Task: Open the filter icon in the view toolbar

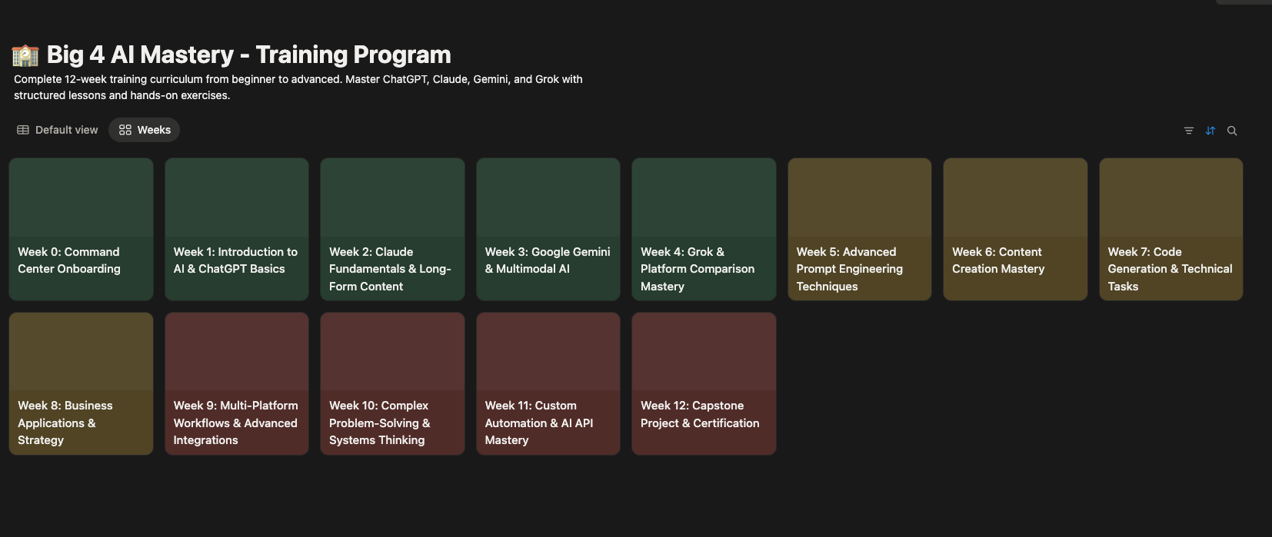Action: 1189,131
